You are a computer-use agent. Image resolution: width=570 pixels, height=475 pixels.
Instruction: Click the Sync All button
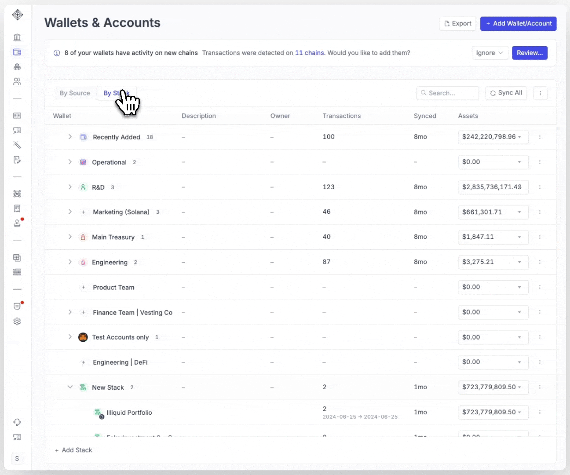pyautogui.click(x=506, y=93)
